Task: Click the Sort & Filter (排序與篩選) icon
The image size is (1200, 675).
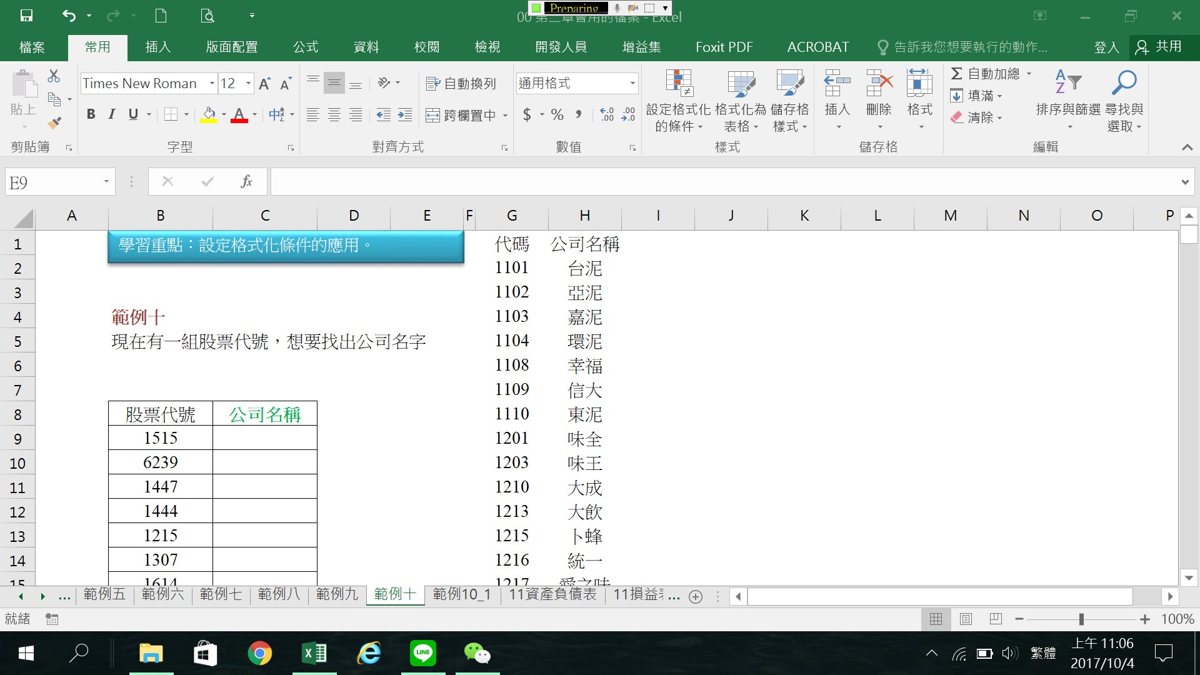Action: tap(1067, 82)
